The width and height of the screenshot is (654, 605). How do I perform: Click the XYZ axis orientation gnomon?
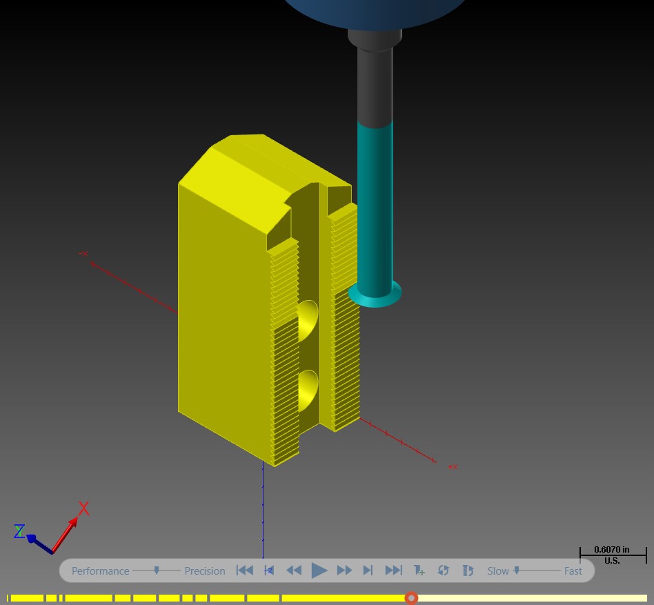point(51,528)
